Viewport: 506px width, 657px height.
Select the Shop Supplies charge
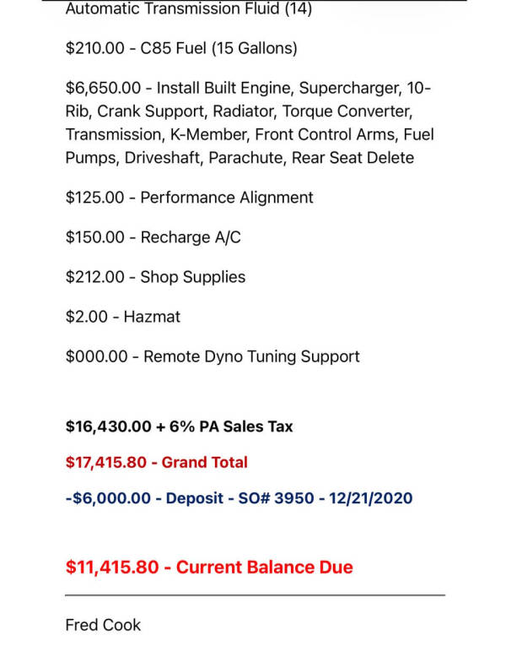pyautogui.click(x=155, y=277)
